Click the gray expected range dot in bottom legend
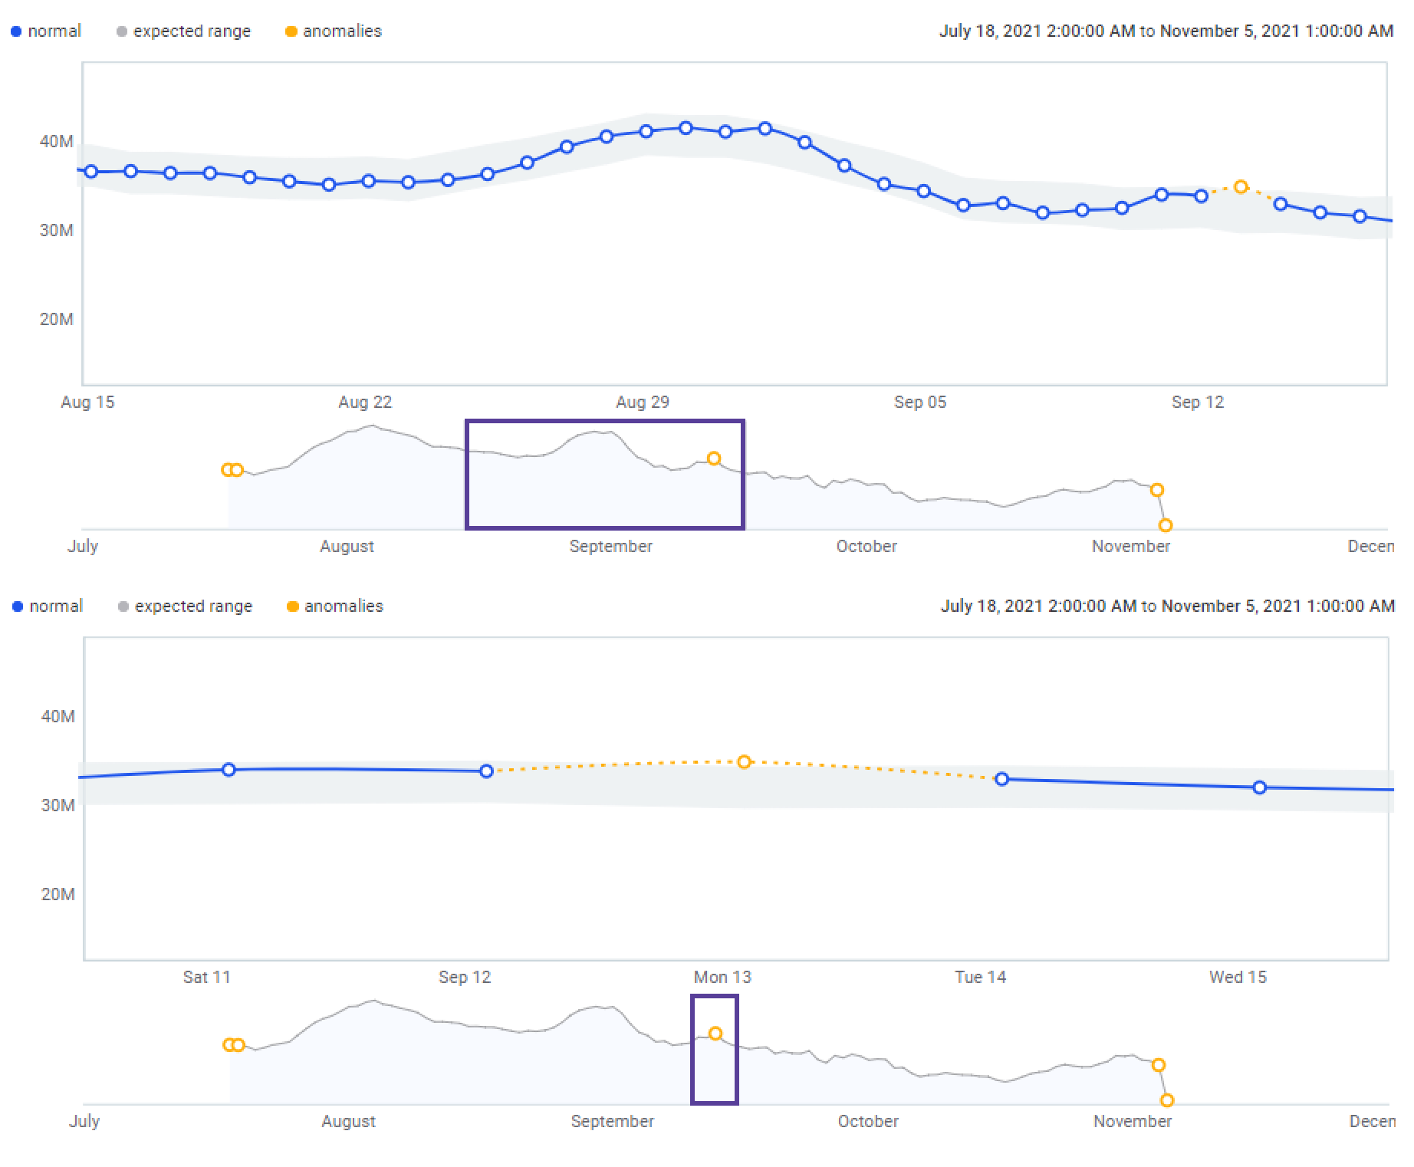 tap(123, 607)
